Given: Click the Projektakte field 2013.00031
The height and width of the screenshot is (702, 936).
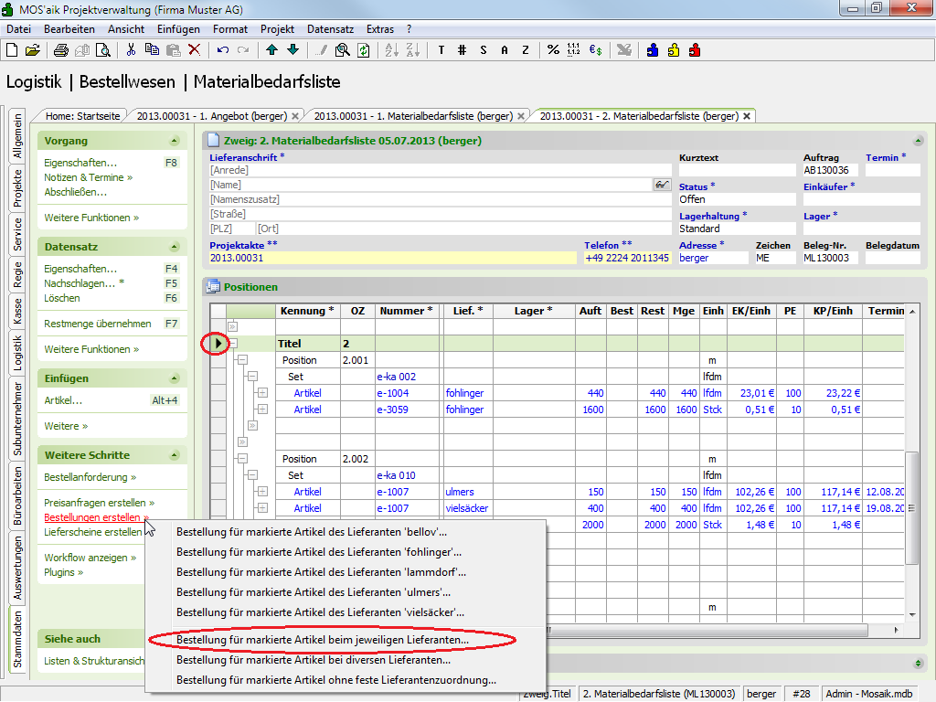Looking at the screenshot, I should point(392,258).
